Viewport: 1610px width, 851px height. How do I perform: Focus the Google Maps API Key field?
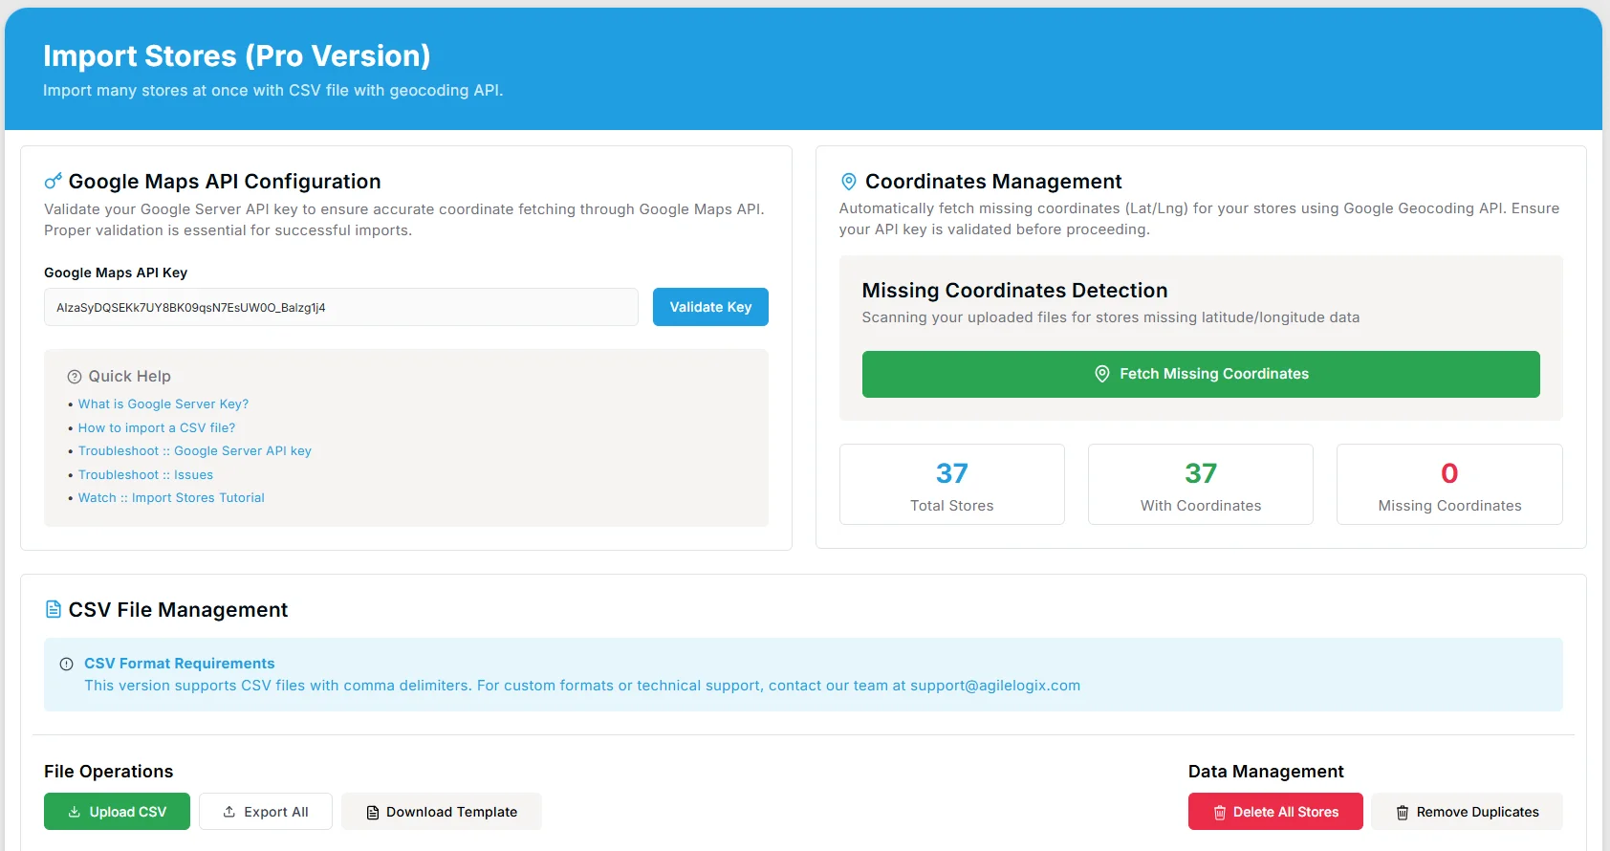click(x=340, y=308)
